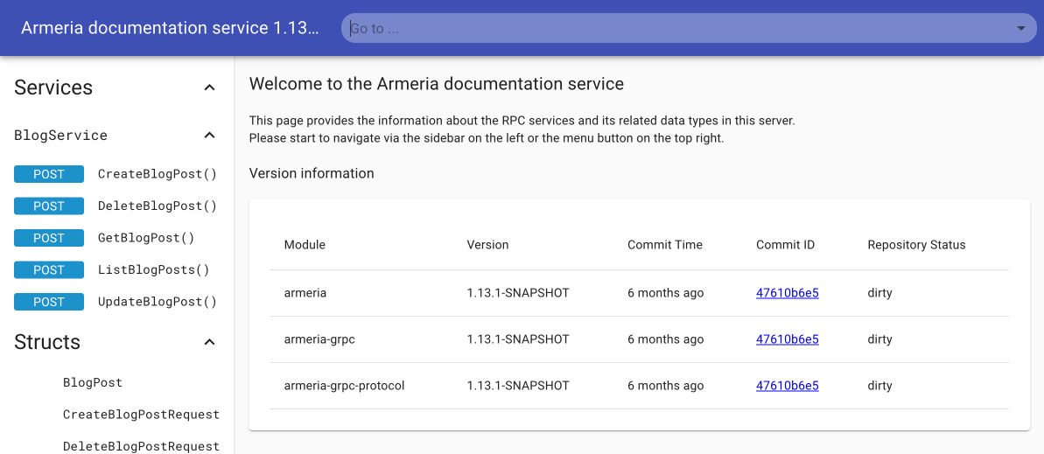Click the POST badge beside GetBlogPost()

coord(49,238)
